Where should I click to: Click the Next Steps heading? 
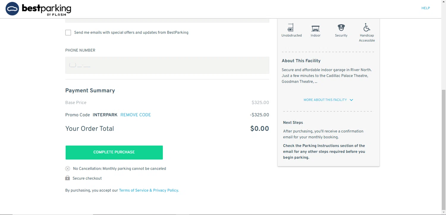tap(293, 122)
